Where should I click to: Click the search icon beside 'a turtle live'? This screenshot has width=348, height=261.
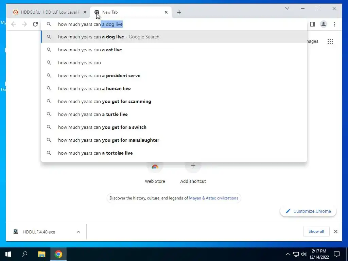point(49,114)
